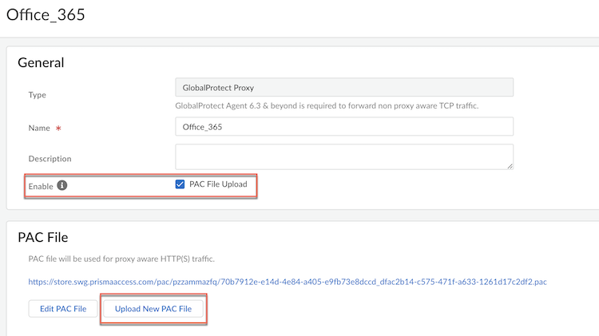Focus the Description text area
The image size is (599, 336).
(x=343, y=156)
